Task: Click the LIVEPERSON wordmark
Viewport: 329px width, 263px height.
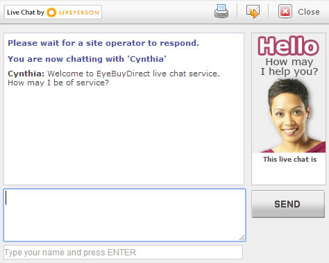Action: 79,12
